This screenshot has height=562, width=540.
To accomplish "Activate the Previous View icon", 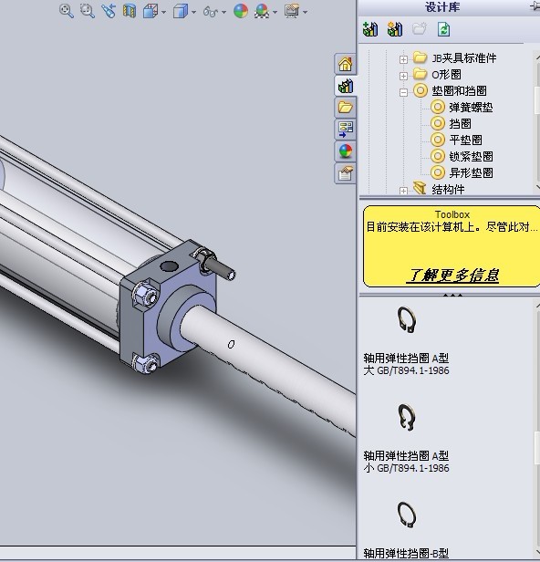I will pos(109,11).
